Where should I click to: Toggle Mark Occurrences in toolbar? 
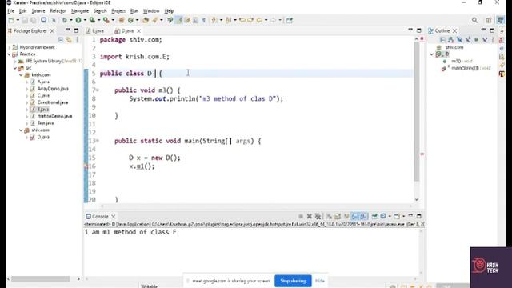click(x=178, y=20)
